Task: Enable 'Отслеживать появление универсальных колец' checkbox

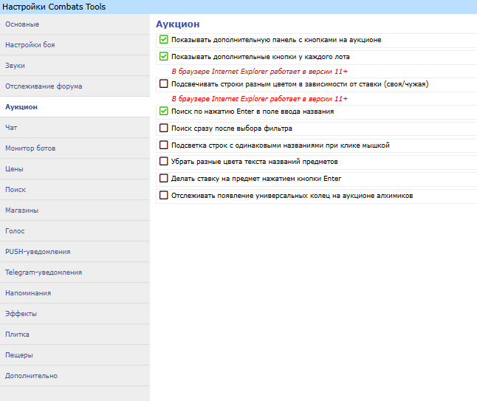Action: pos(164,196)
